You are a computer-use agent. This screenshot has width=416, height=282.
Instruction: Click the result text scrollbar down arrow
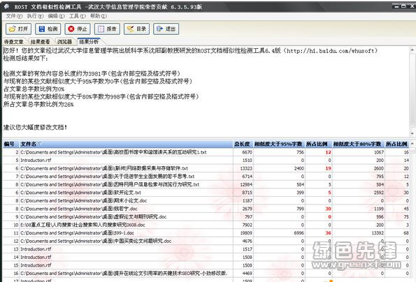(412, 133)
